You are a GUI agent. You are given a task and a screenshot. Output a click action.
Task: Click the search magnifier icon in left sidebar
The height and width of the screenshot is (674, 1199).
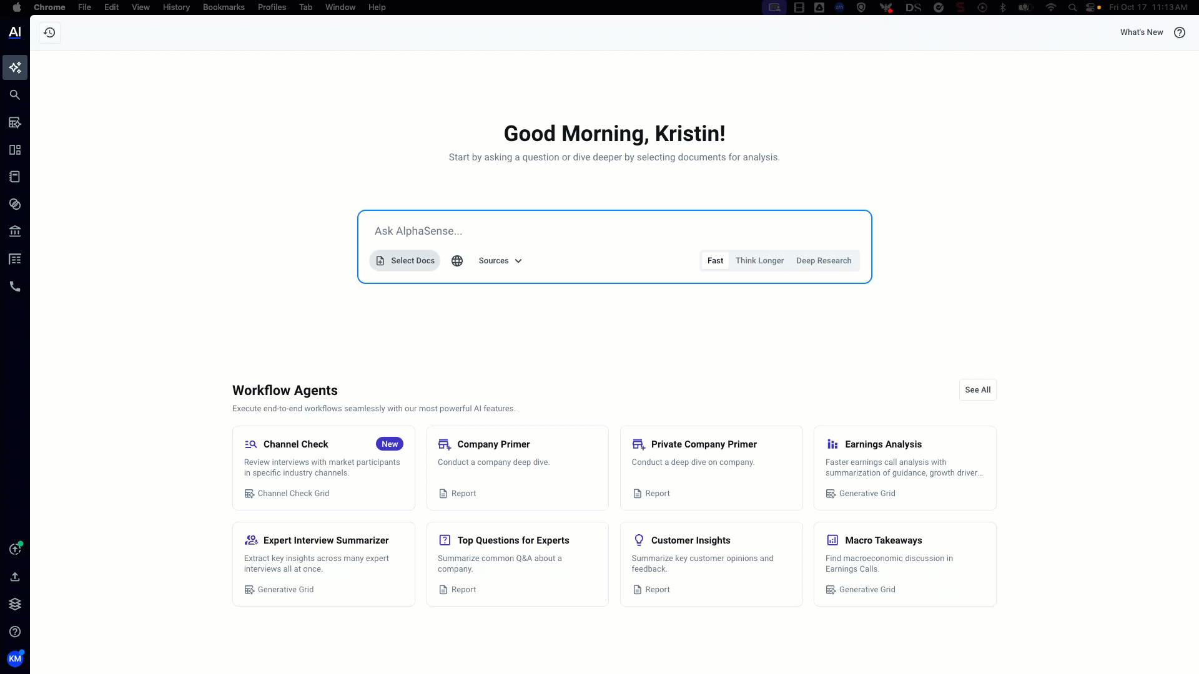click(15, 95)
